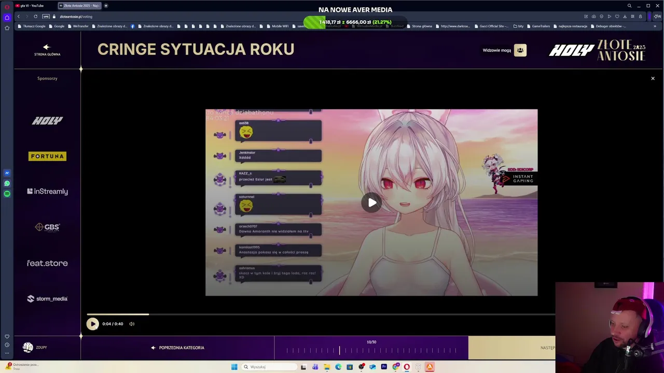Open Messenger in the Opera sidebar
The height and width of the screenshot is (373, 664).
[7, 173]
